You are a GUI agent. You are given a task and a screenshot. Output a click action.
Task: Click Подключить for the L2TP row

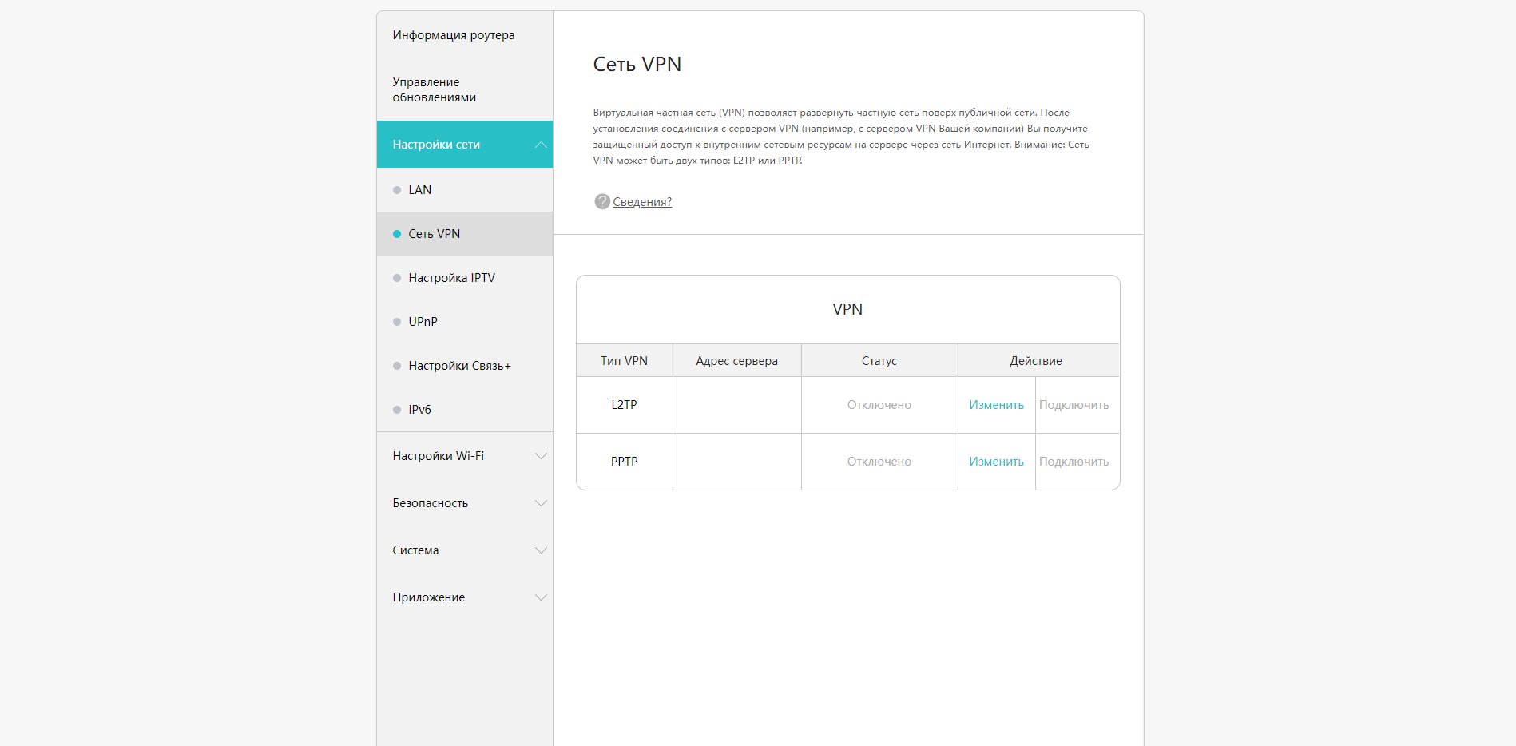1074,405
